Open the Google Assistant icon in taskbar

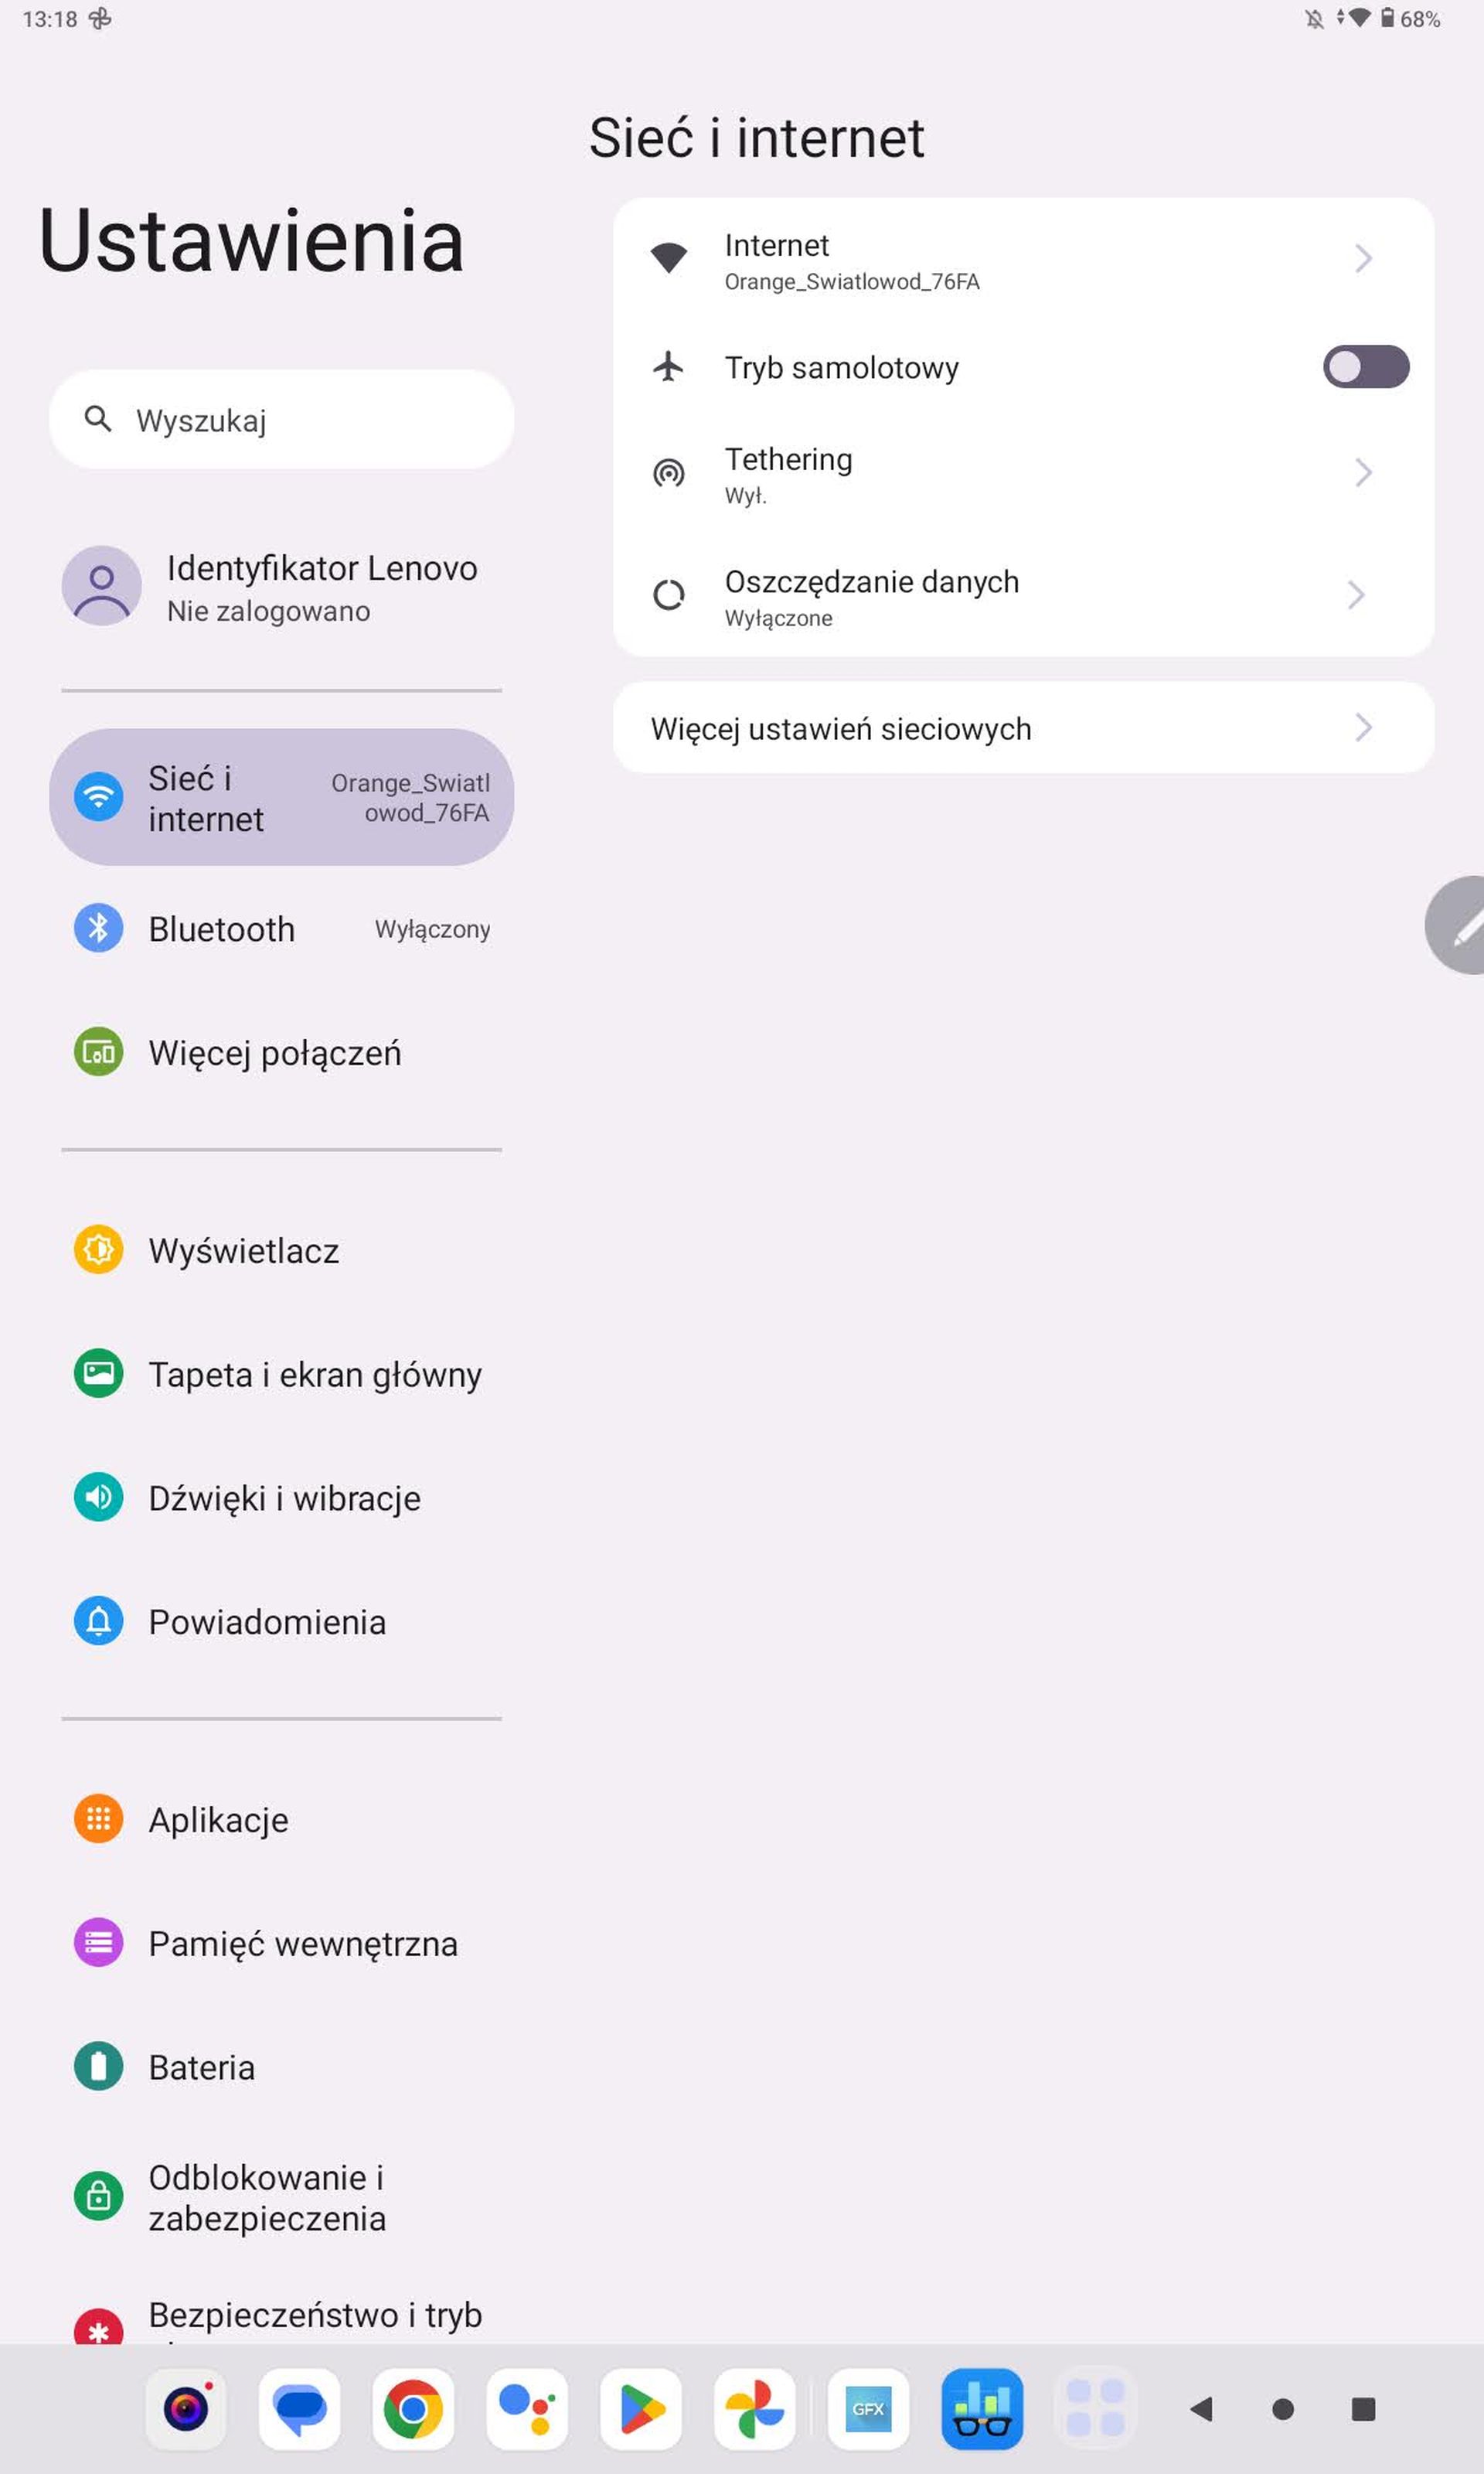[x=527, y=2409]
